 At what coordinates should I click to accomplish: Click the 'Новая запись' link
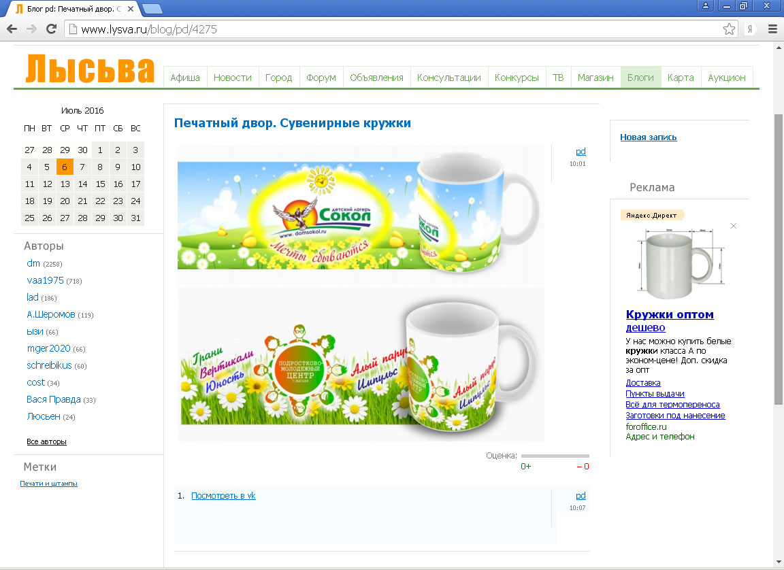coord(649,137)
